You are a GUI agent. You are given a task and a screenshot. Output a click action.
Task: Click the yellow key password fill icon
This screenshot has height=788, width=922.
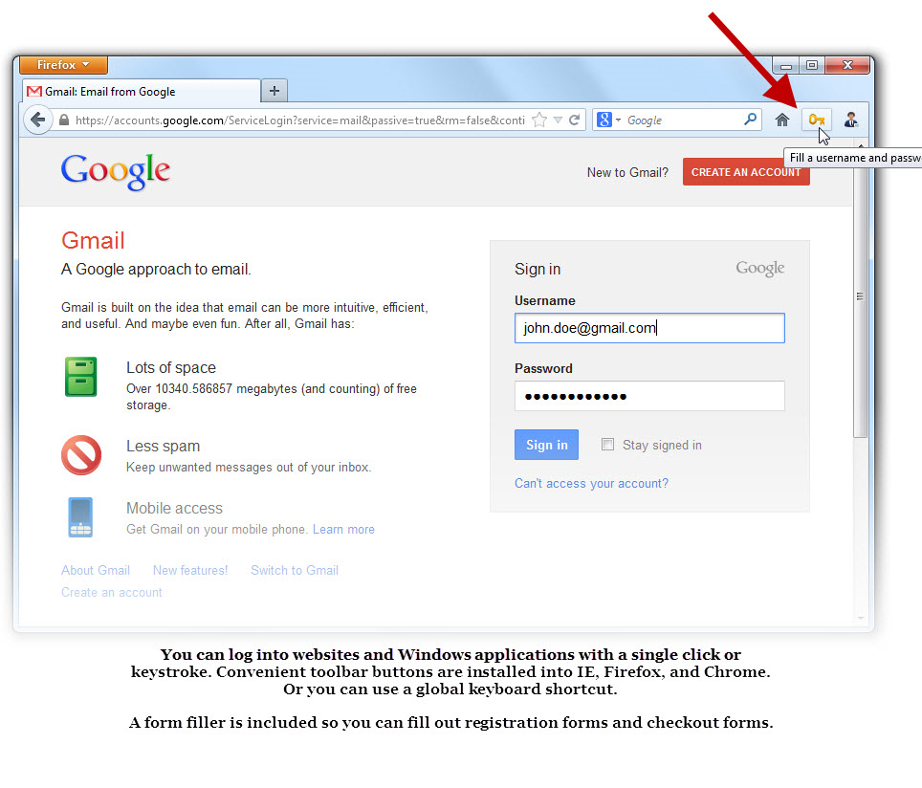[x=817, y=120]
